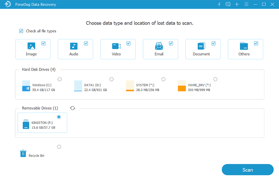This screenshot has width=279, height=182.
Task: Select the Windows (C:) drive radio button
Action: click(x=60, y=79)
